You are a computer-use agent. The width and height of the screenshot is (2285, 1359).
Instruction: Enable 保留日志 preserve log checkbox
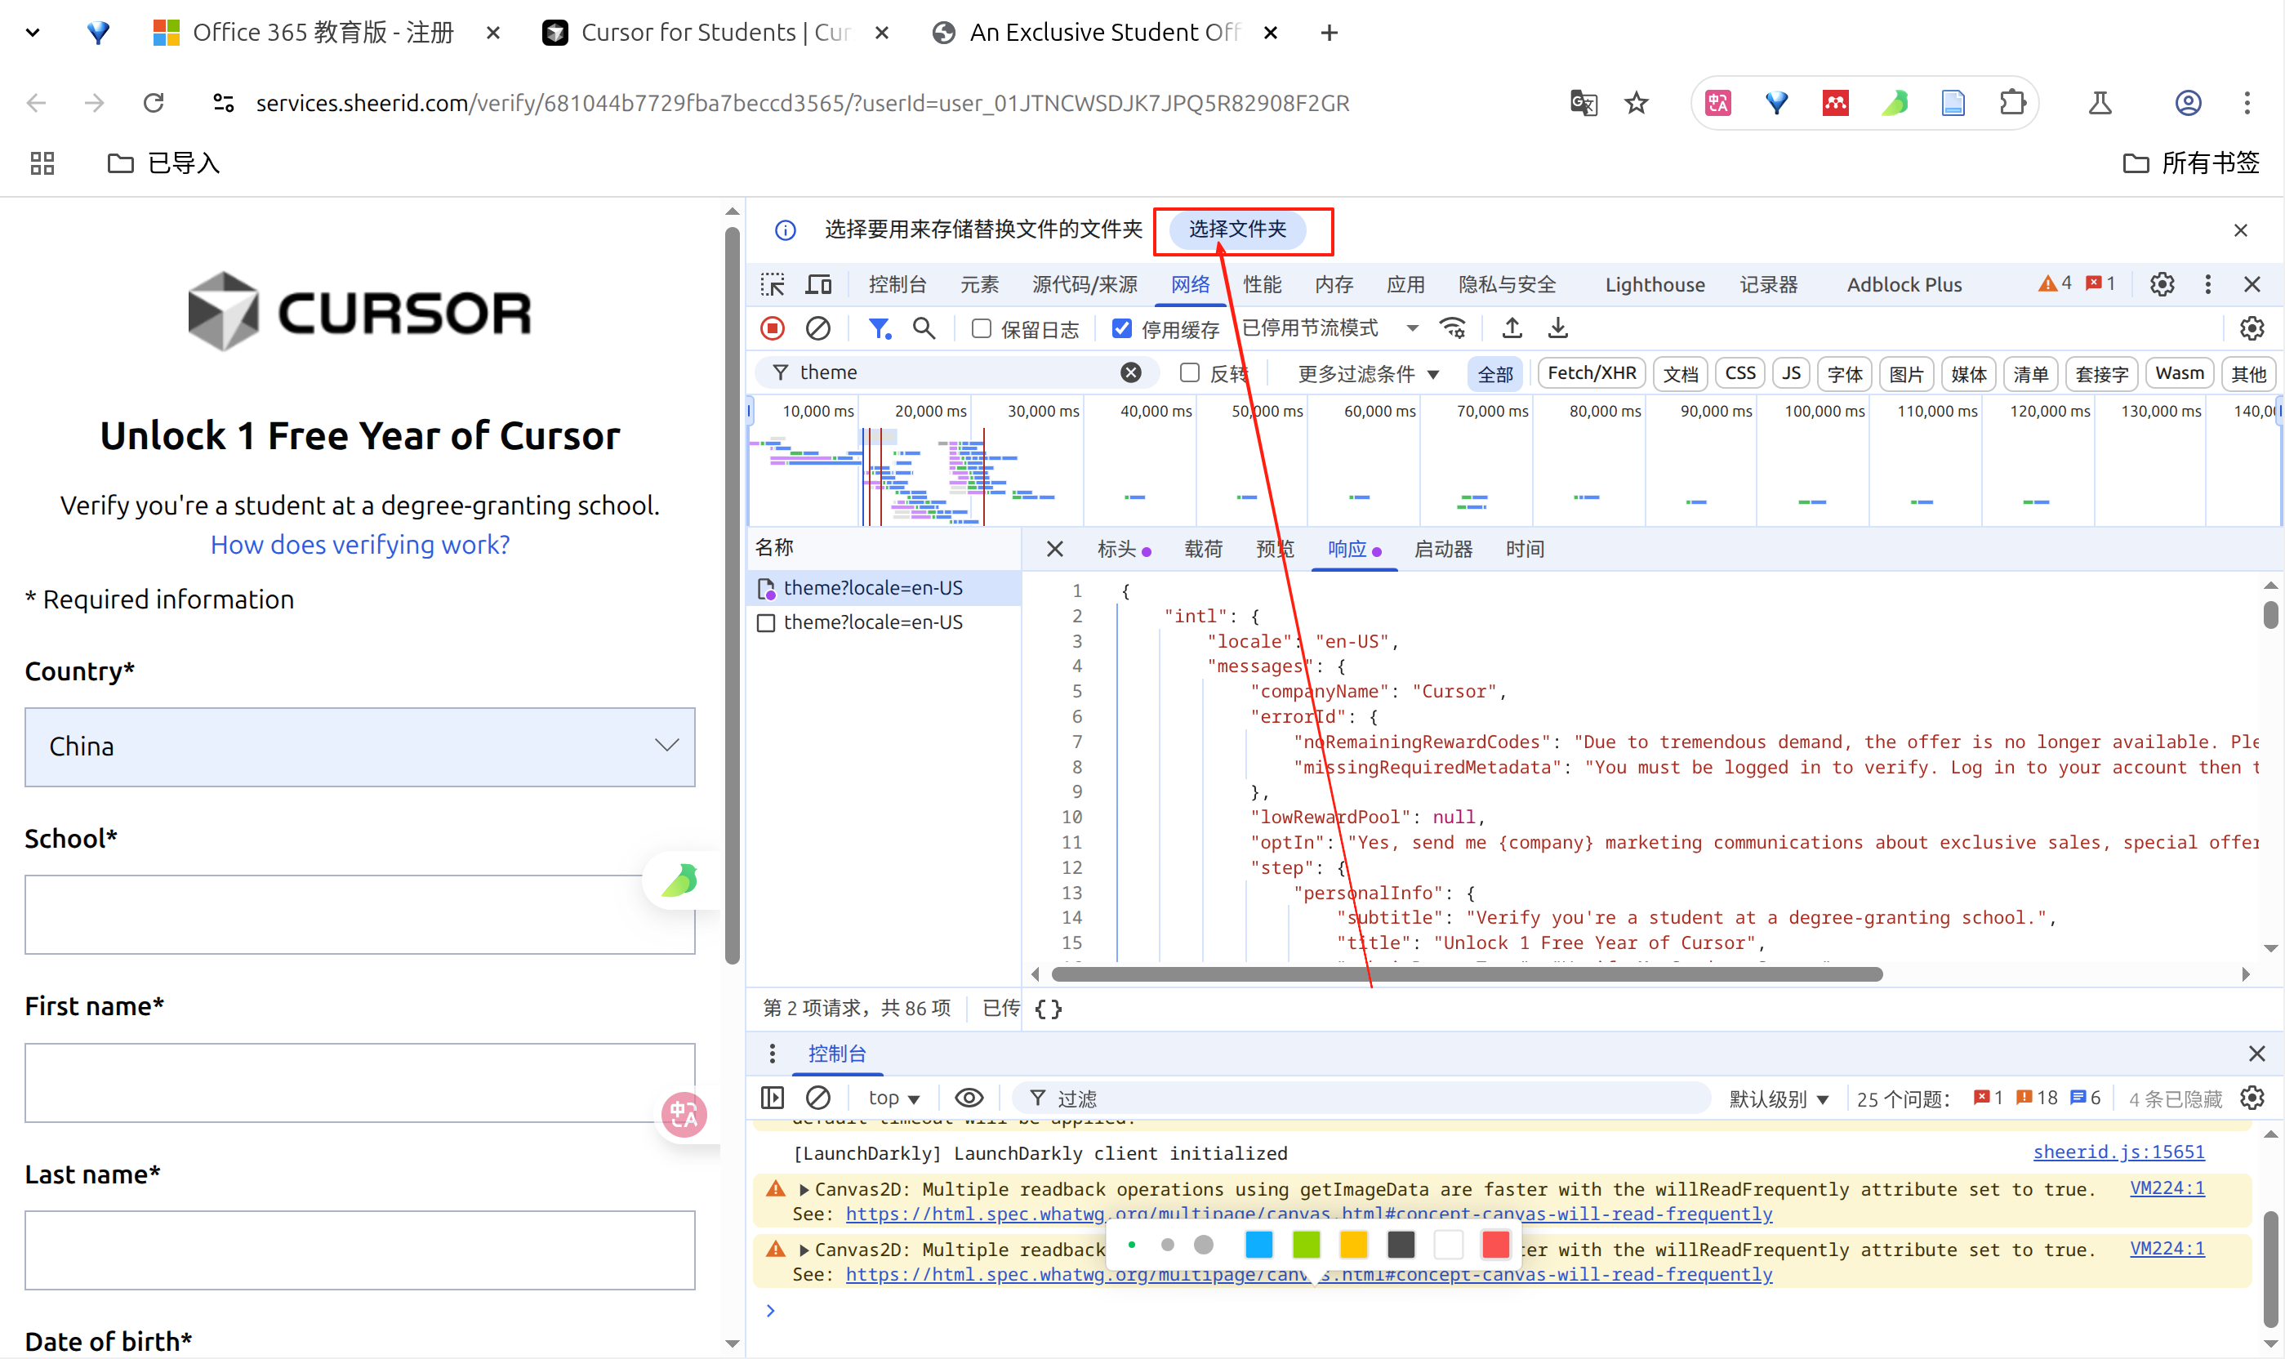(x=982, y=329)
